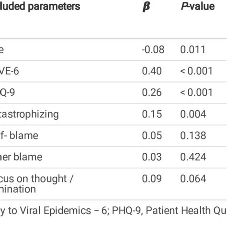Select the included parameters column header
The height and width of the screenshot is (227, 227).
coord(40,7)
